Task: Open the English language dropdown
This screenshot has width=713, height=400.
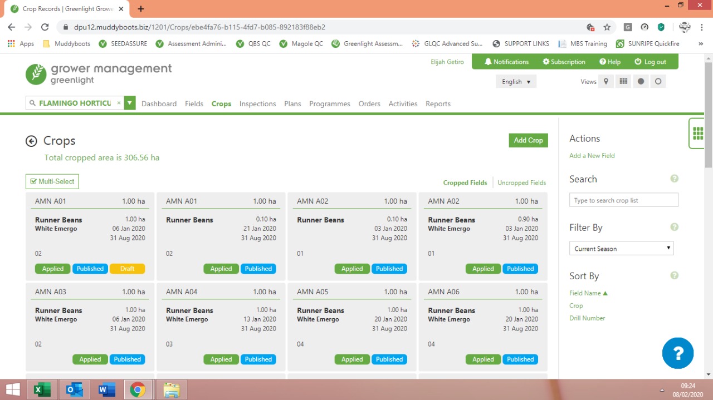Action: pyautogui.click(x=516, y=82)
